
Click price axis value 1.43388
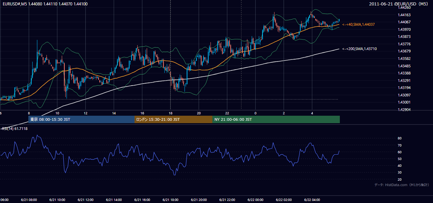click(405, 73)
